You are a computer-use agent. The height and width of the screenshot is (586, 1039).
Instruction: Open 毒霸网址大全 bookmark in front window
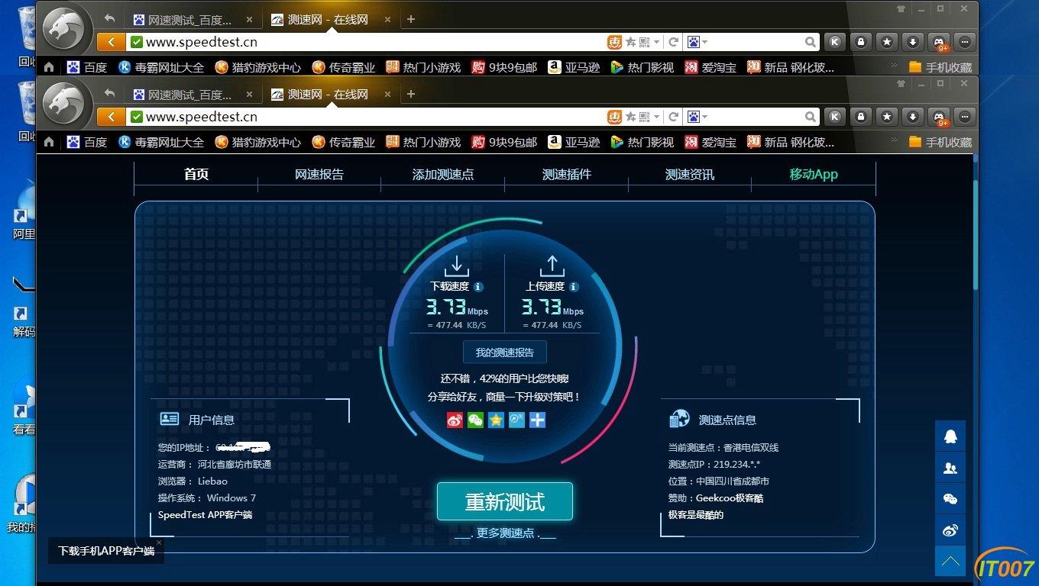(161, 142)
